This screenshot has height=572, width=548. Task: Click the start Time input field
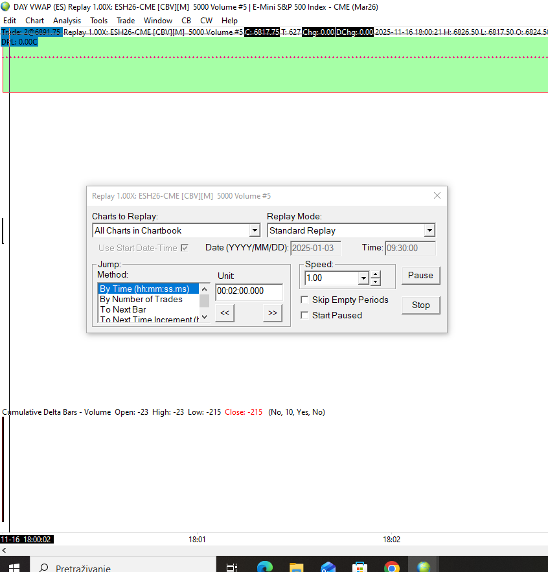pos(410,248)
